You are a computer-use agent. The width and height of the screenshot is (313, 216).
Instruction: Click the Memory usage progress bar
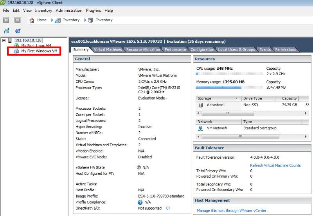229,87
